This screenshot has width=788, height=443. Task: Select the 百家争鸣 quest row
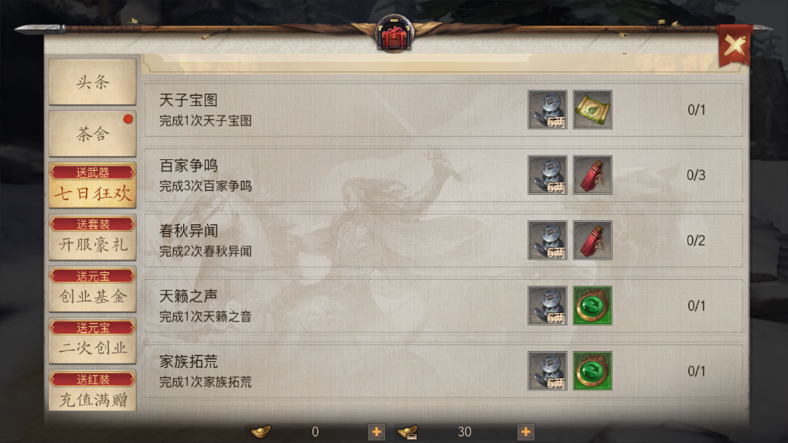point(443,175)
